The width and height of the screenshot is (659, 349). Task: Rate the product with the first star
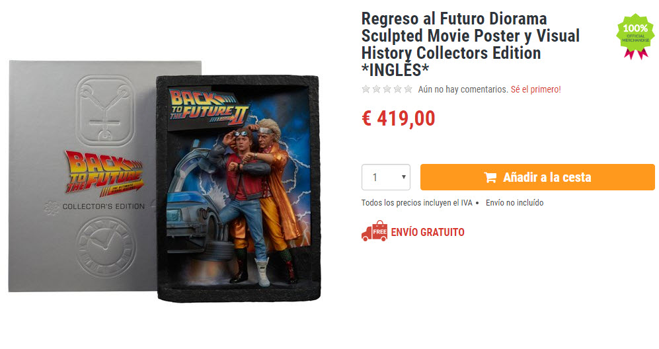(366, 89)
